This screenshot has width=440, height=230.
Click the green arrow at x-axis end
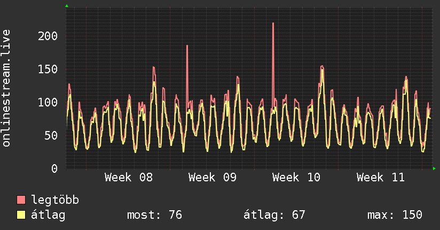click(434, 168)
